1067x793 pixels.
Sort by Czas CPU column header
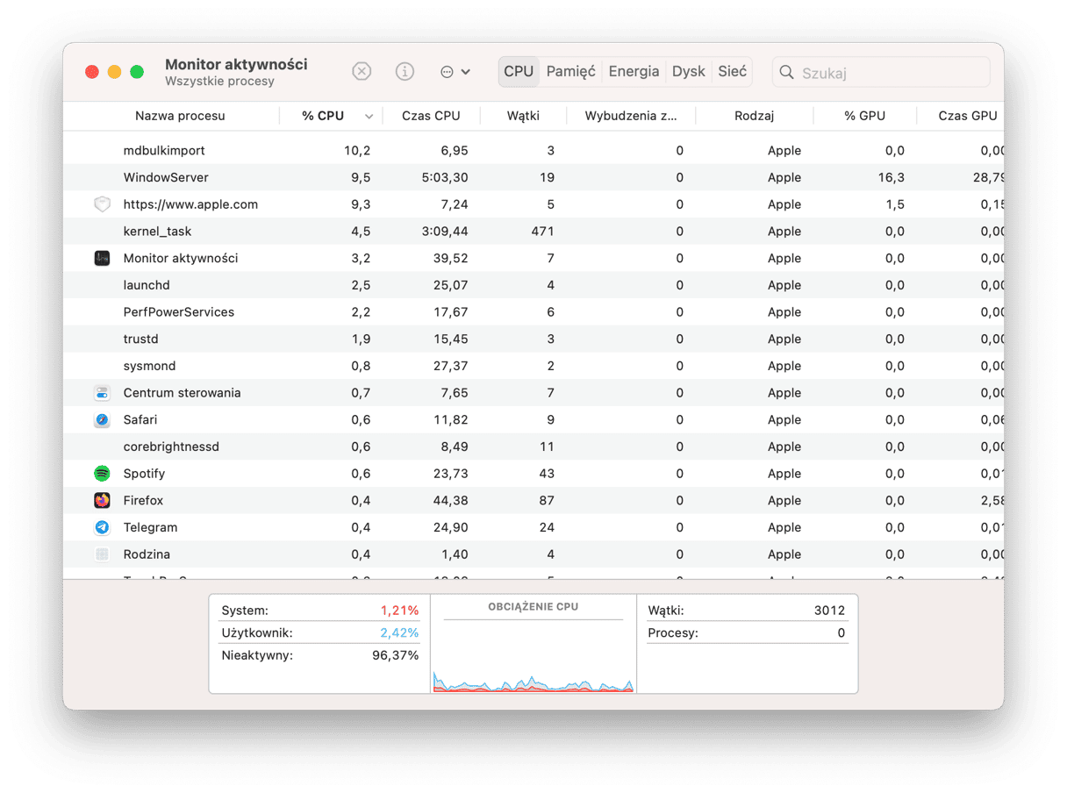point(431,116)
